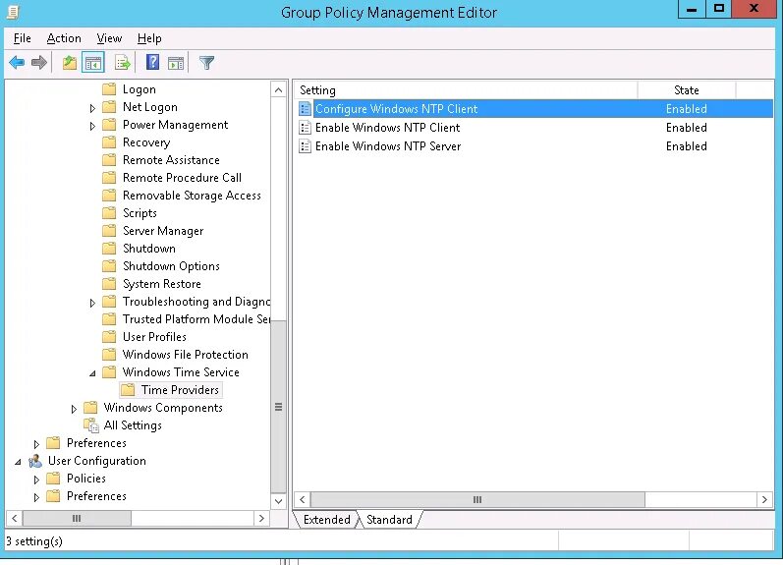
Task: Click the tree pane scroll down arrow
Action: (279, 501)
